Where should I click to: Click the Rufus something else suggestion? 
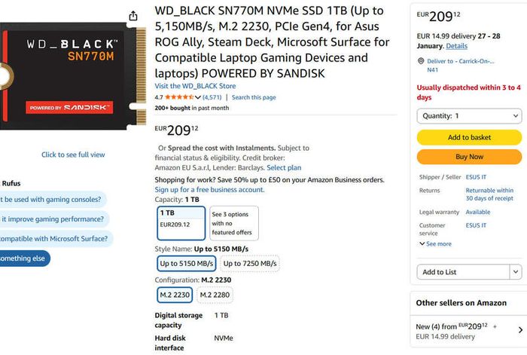[23, 259]
